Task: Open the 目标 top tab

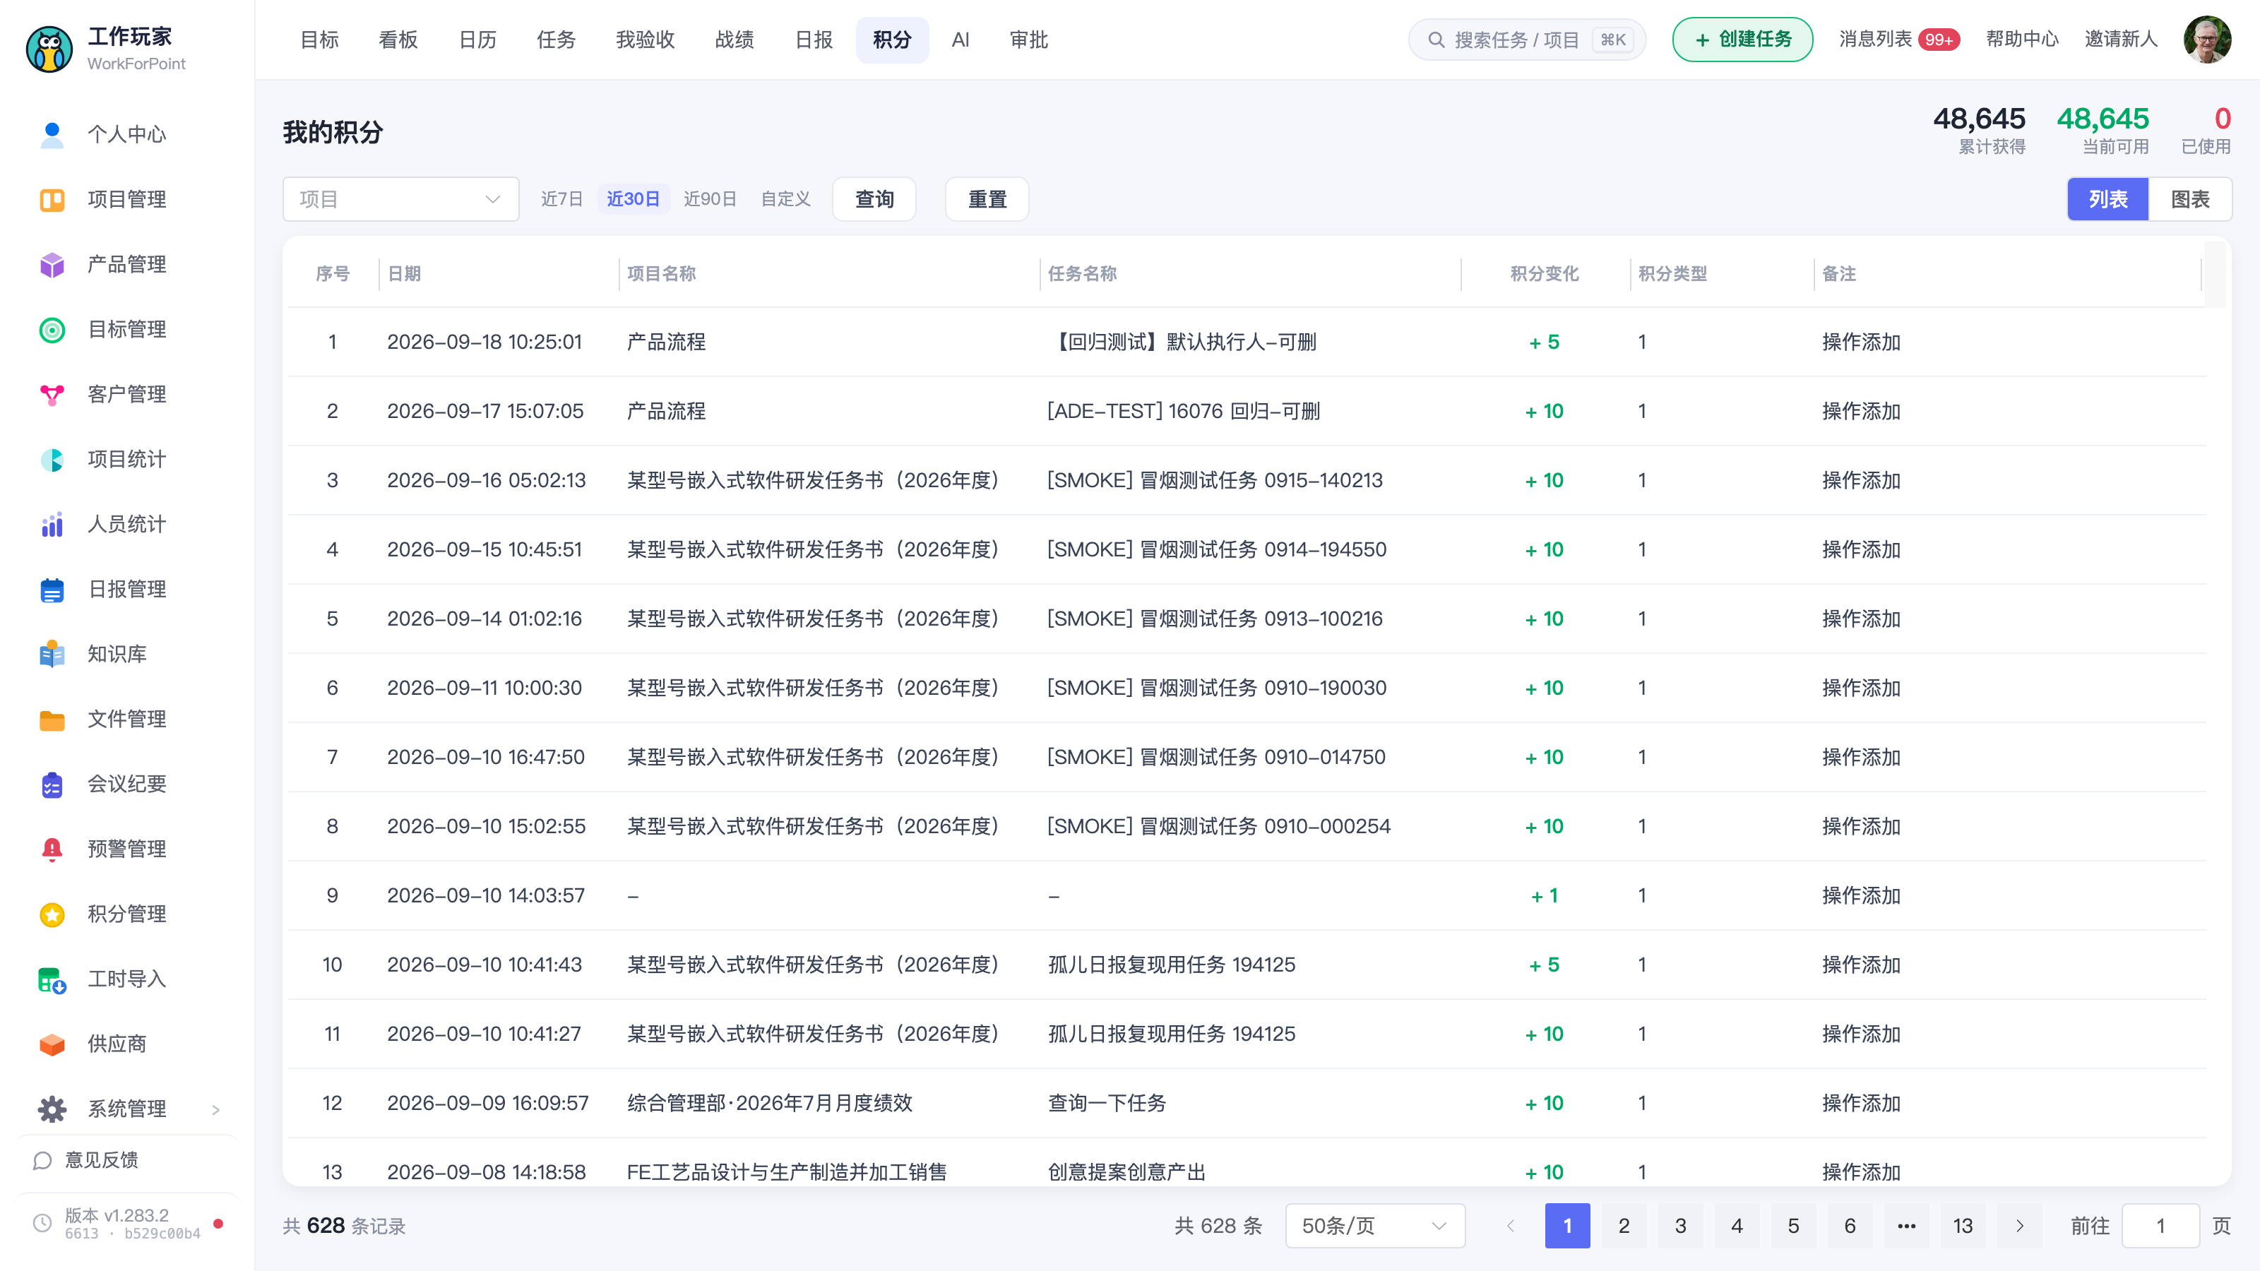Action: coord(319,40)
